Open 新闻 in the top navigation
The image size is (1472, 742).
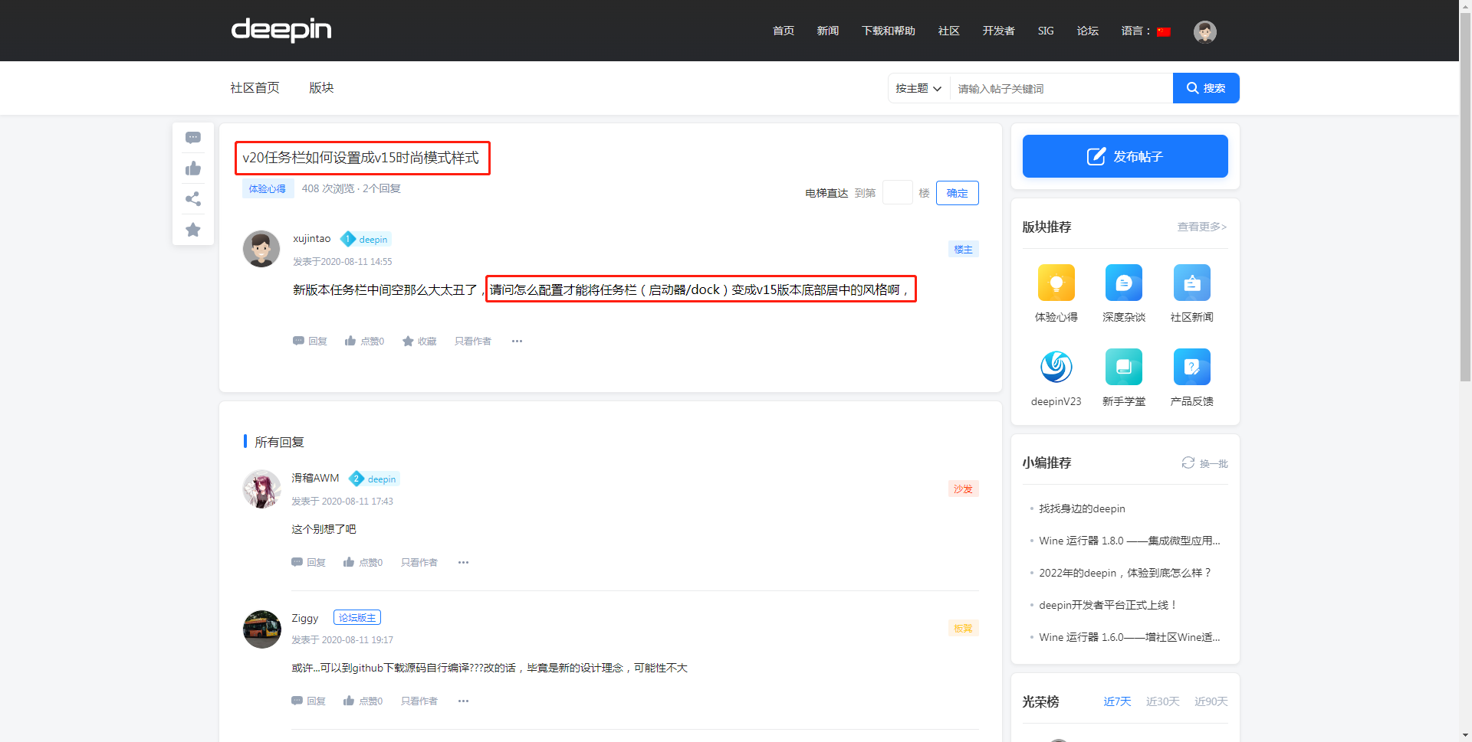pyautogui.click(x=828, y=31)
